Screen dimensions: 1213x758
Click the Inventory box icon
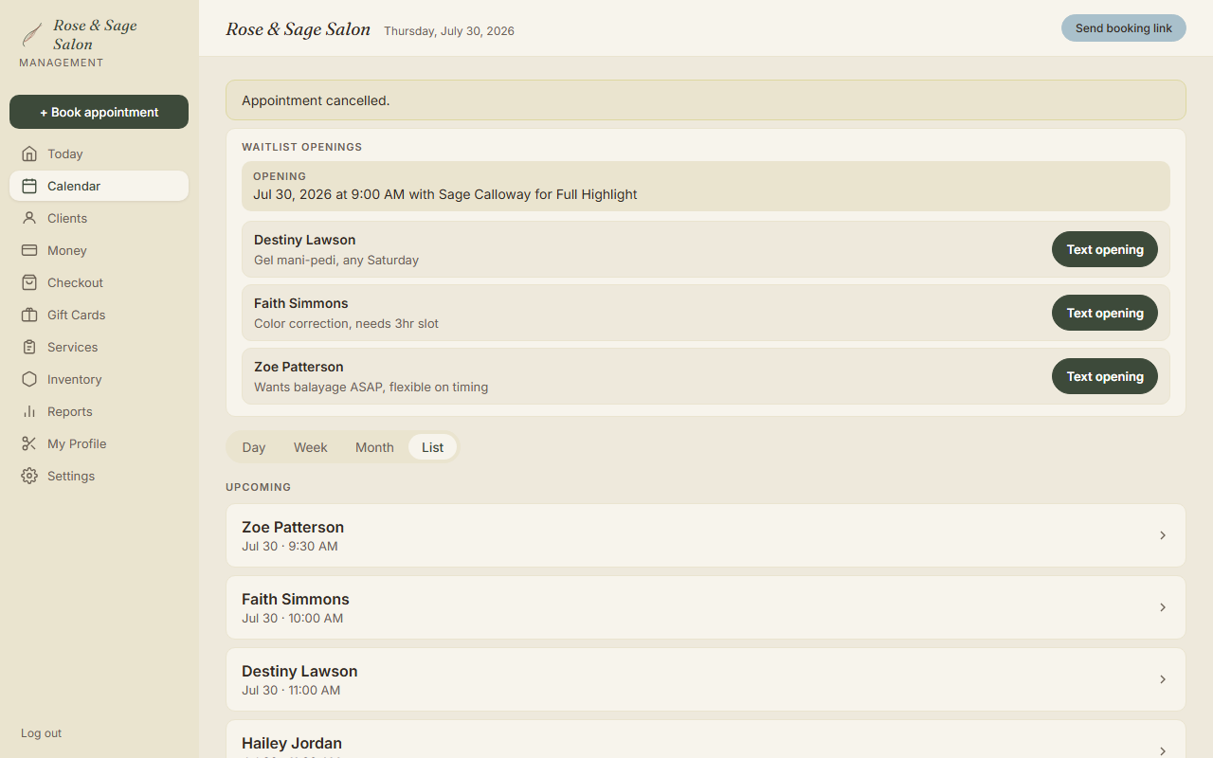29,379
